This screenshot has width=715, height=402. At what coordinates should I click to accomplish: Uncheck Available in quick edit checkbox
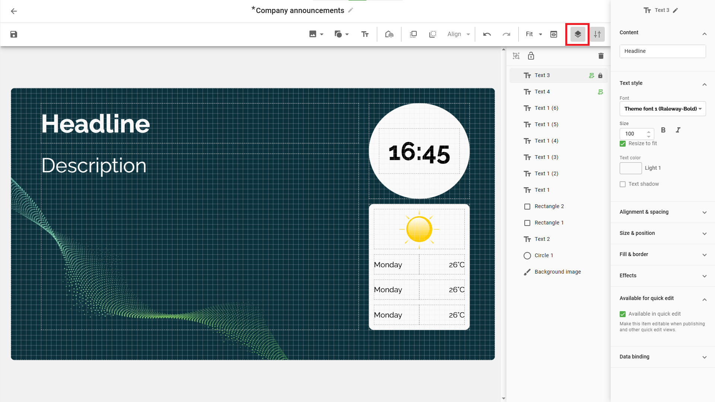(623, 314)
